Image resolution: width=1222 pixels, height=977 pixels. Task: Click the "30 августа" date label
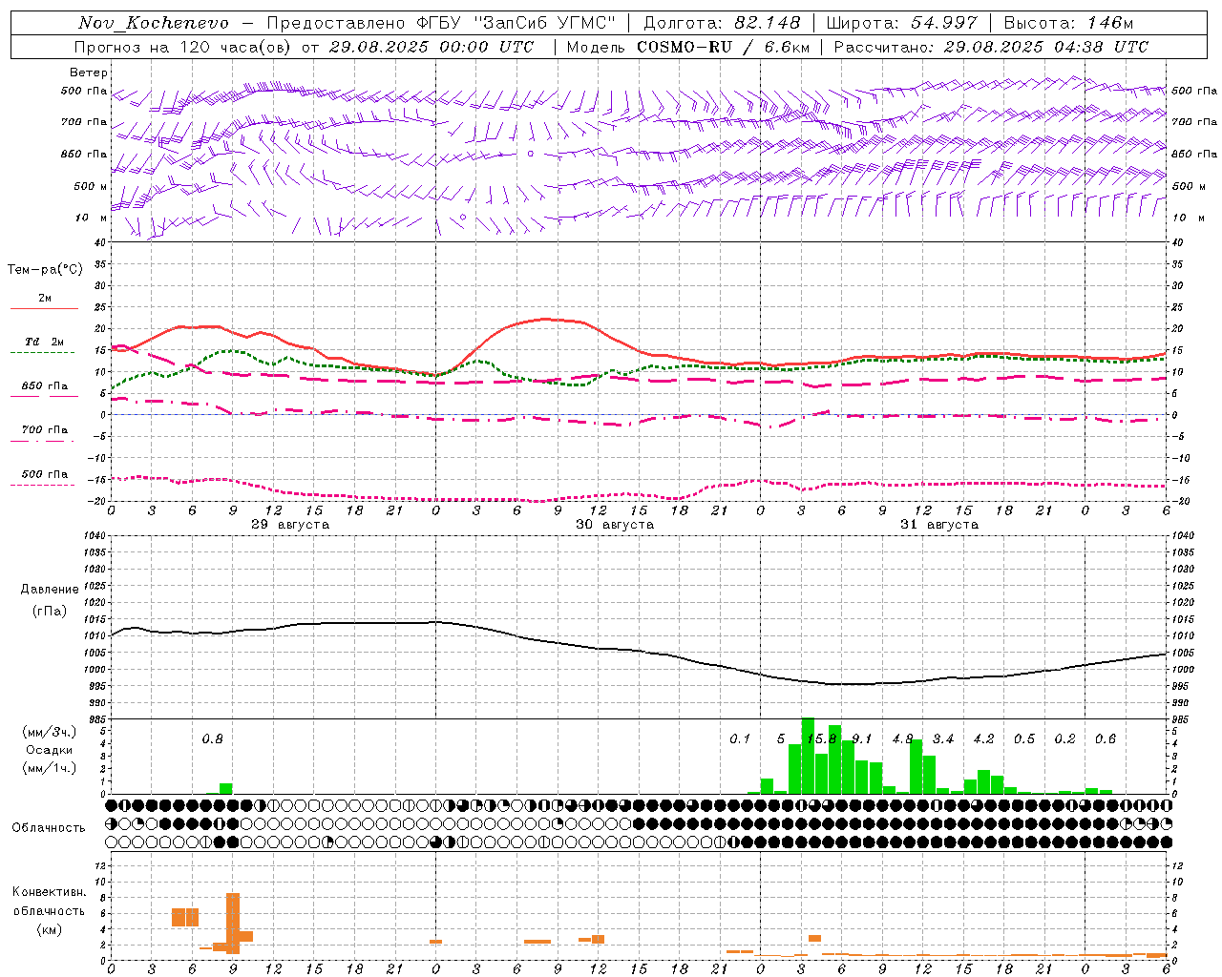[615, 525]
